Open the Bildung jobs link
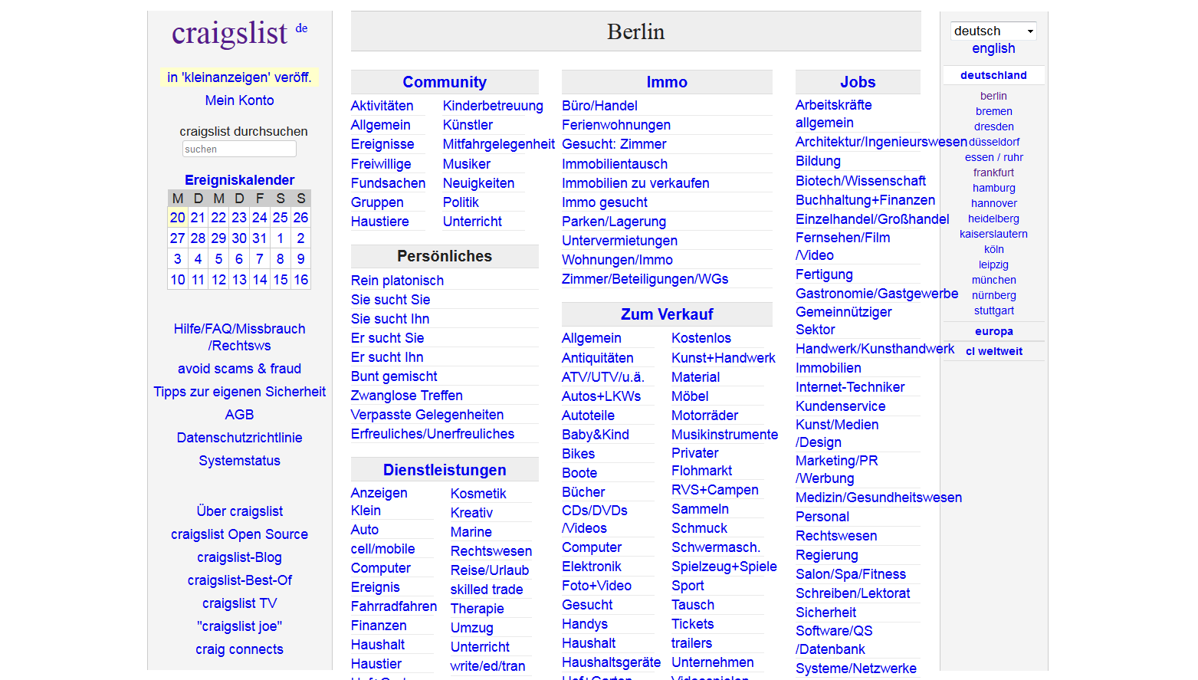Image resolution: width=1198 pixels, height=680 pixels. [x=818, y=161]
